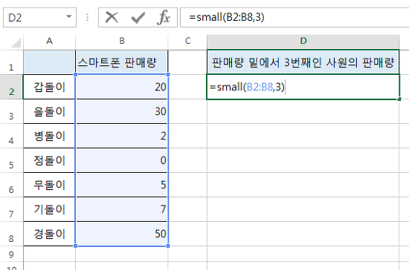Cancel the formula entry with X icon
The height and width of the screenshot is (270, 409).
click(x=112, y=18)
